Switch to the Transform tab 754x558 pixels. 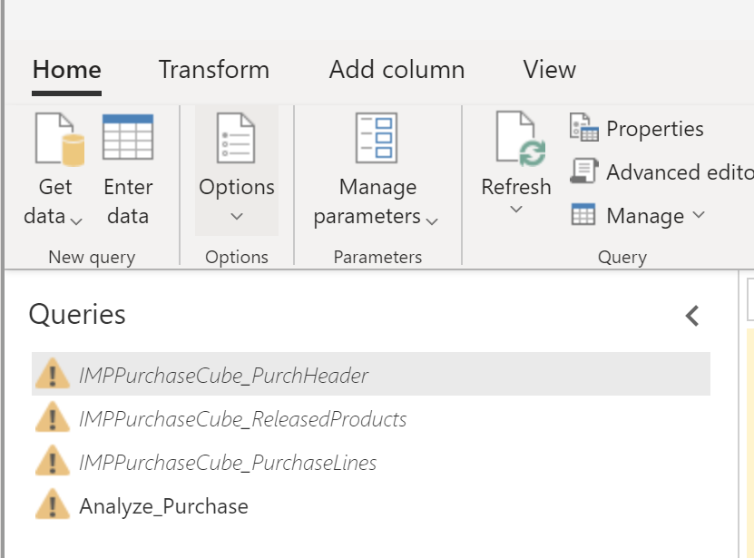point(214,69)
